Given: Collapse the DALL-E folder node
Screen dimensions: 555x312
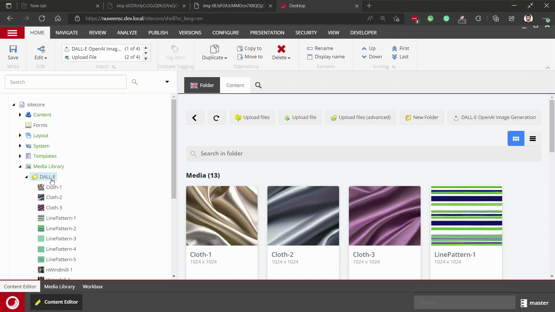Looking at the screenshot, I should tap(26, 177).
